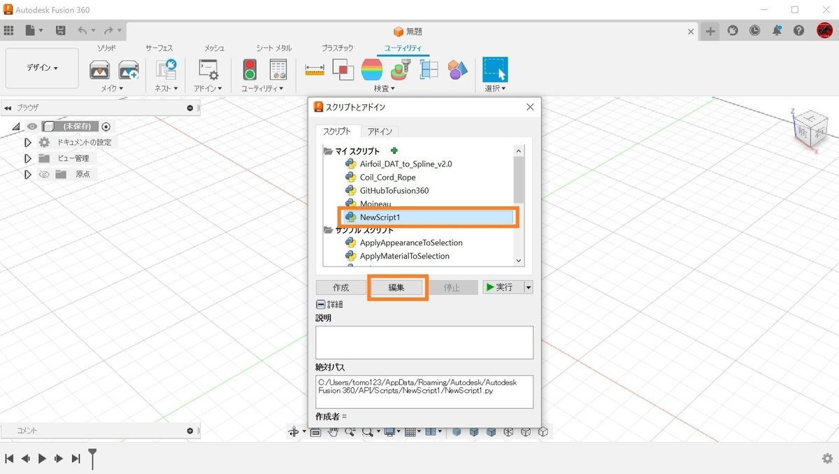Click the Redo arrow
This screenshot has height=474, width=839.
[108, 31]
